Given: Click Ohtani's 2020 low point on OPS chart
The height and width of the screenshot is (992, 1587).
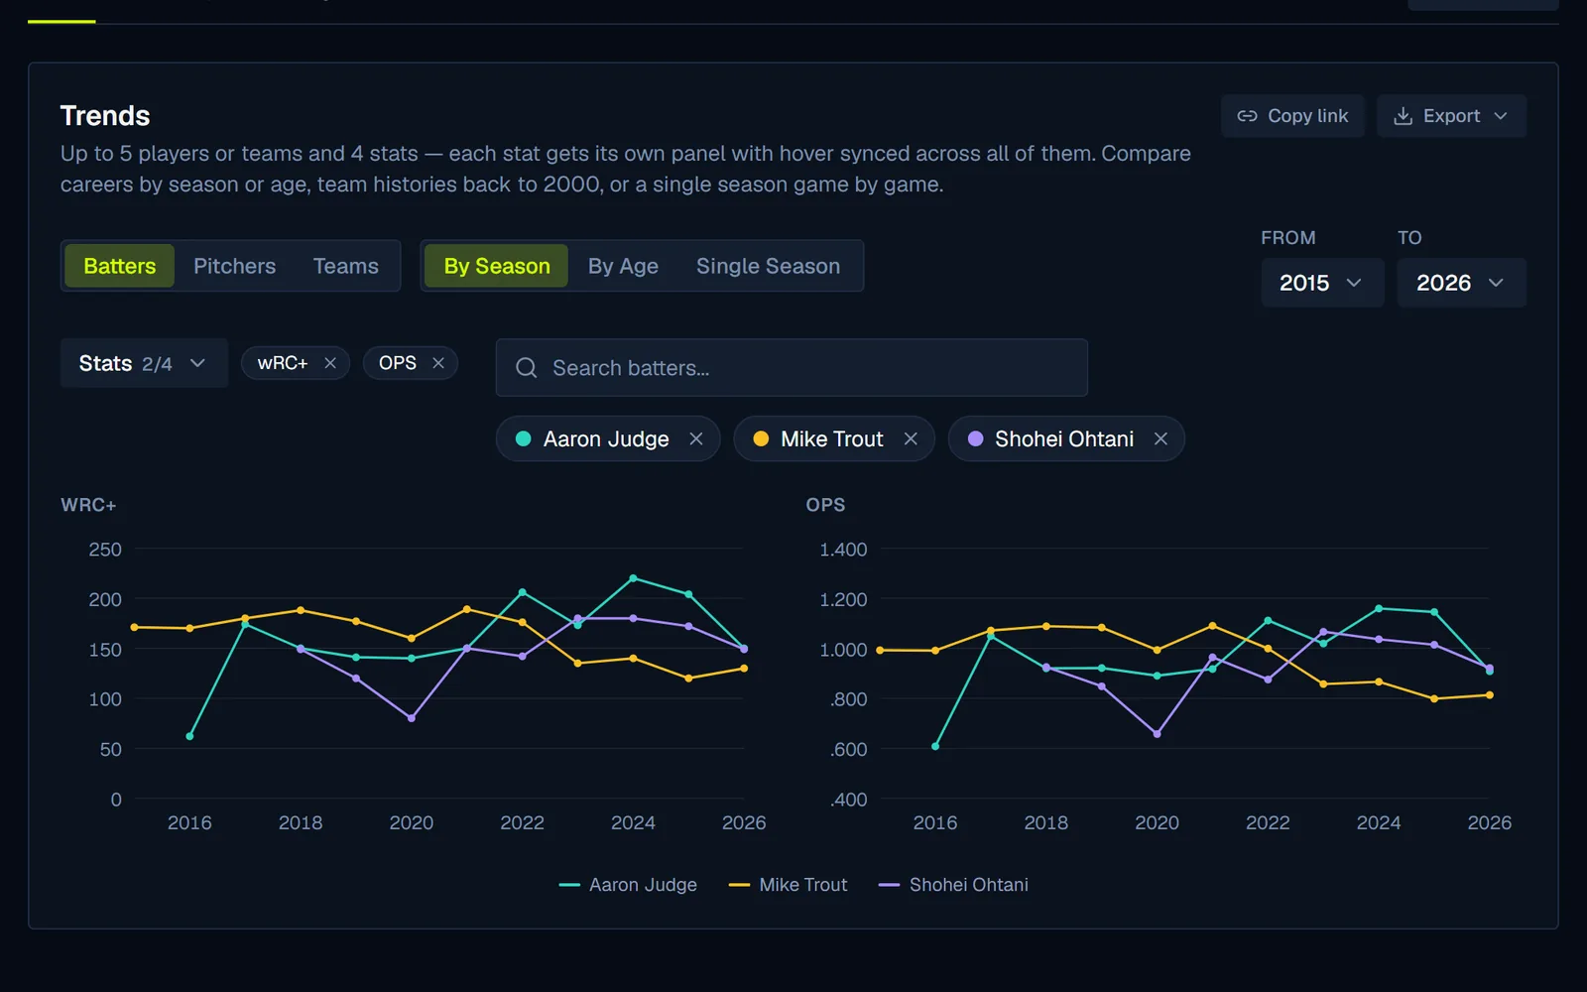Looking at the screenshot, I should [1158, 734].
